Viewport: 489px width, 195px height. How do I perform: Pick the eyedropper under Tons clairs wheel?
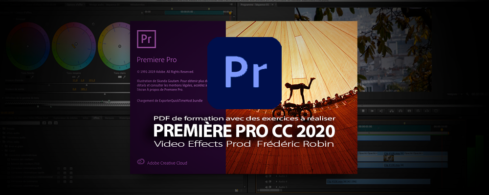pyautogui.click(x=124, y=77)
